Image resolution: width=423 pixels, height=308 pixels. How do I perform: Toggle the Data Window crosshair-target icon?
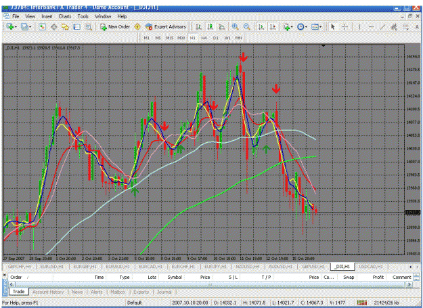54,27
